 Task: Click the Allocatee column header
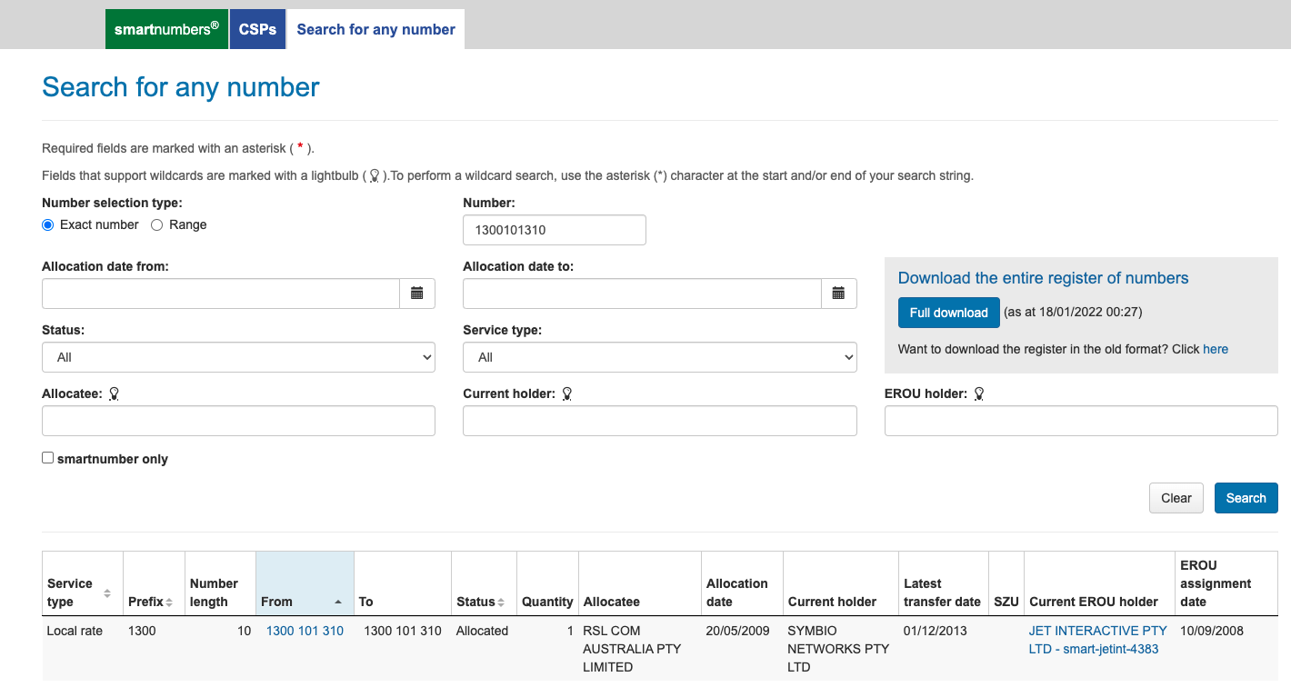640,583
